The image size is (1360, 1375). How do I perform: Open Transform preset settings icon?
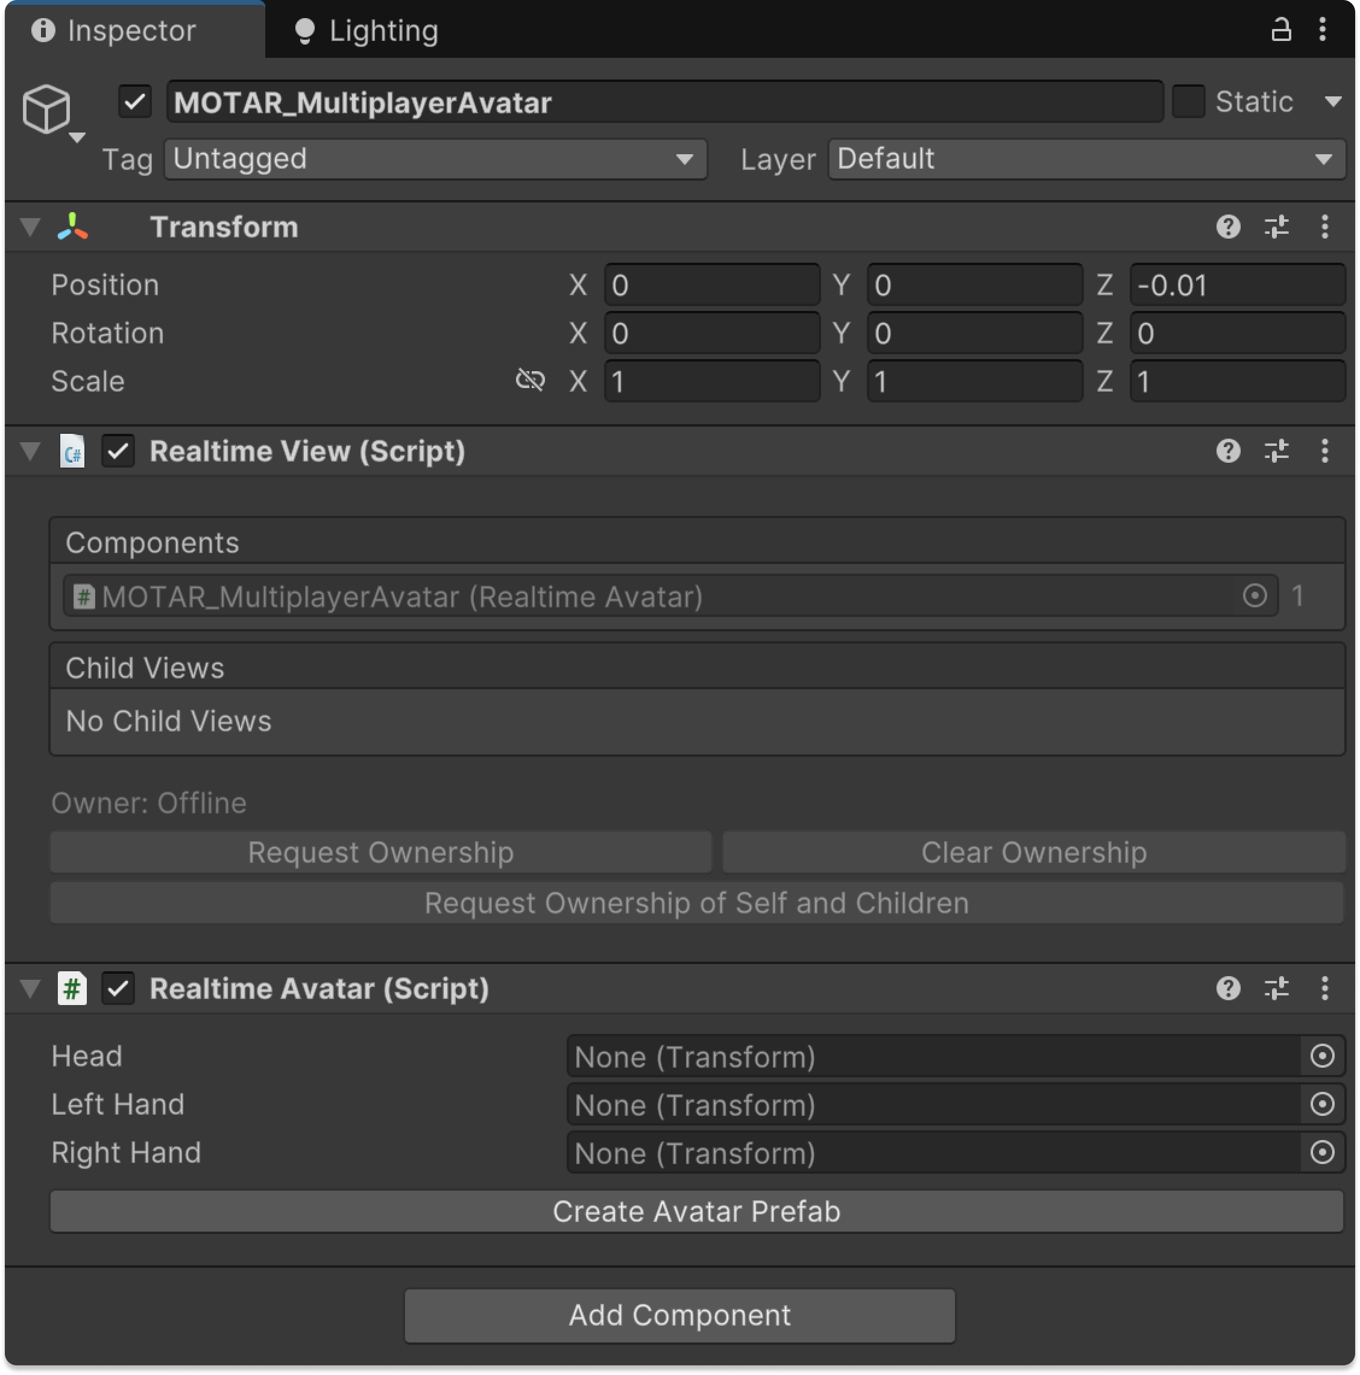(x=1276, y=227)
